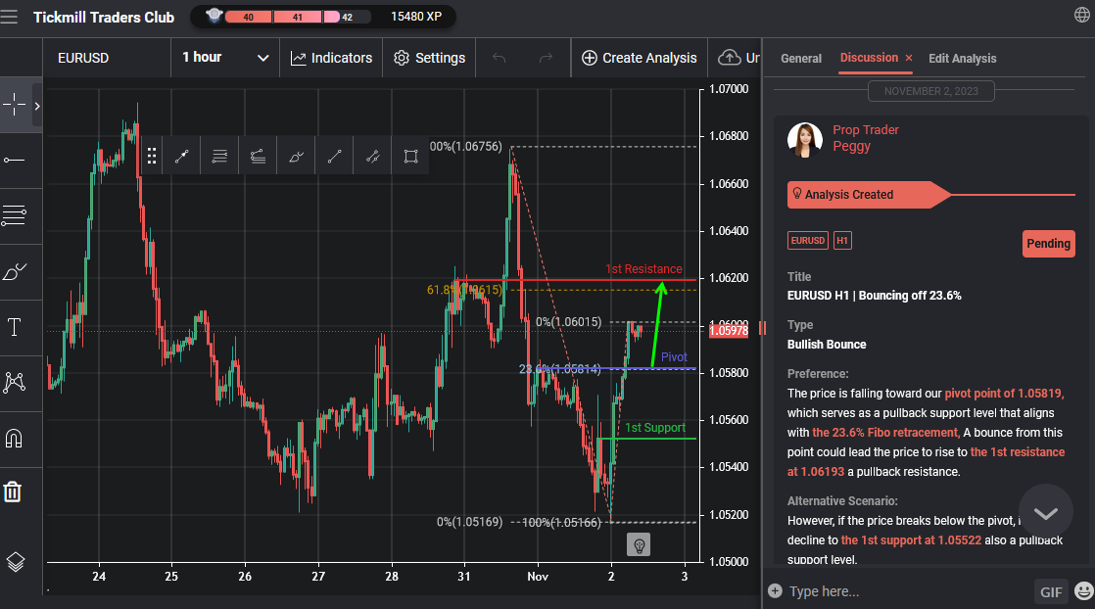
Task: Select the brush tool in floating toolbar
Action: point(296,156)
